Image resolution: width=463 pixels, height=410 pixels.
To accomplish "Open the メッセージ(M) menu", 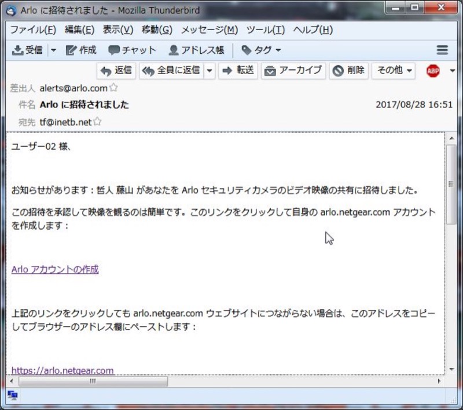I will pyautogui.click(x=209, y=30).
